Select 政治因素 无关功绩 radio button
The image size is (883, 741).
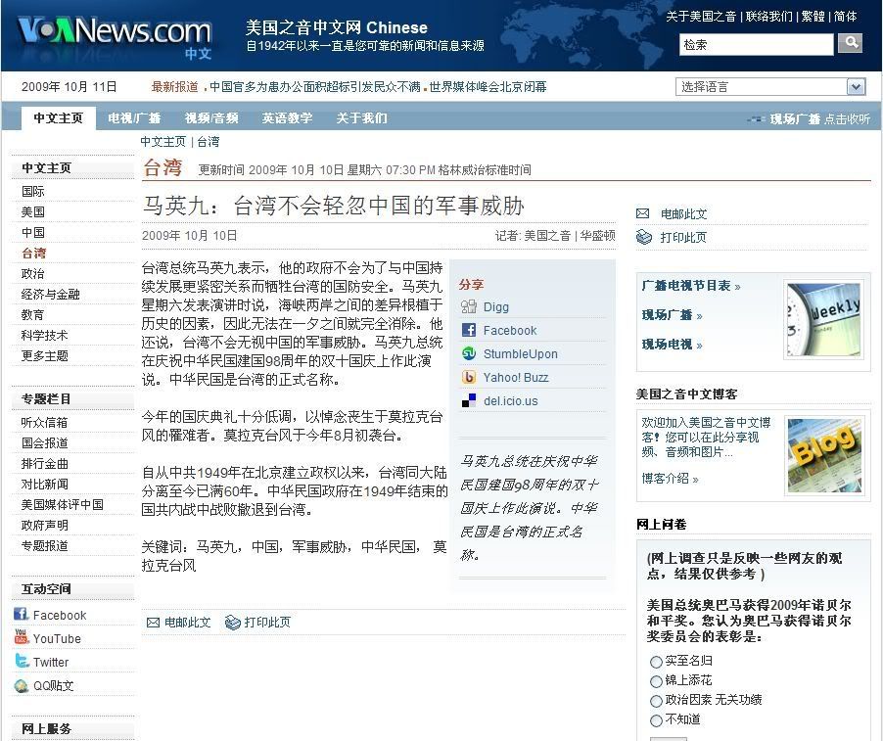(x=656, y=701)
